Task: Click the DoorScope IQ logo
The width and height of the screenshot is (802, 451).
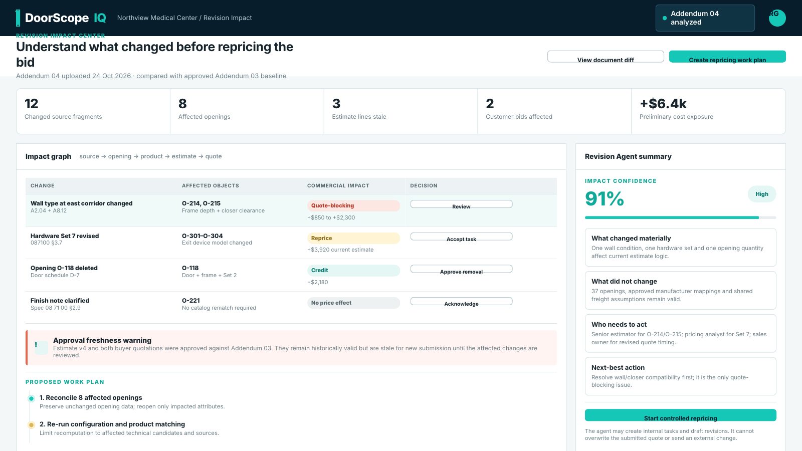Action: click(61, 18)
